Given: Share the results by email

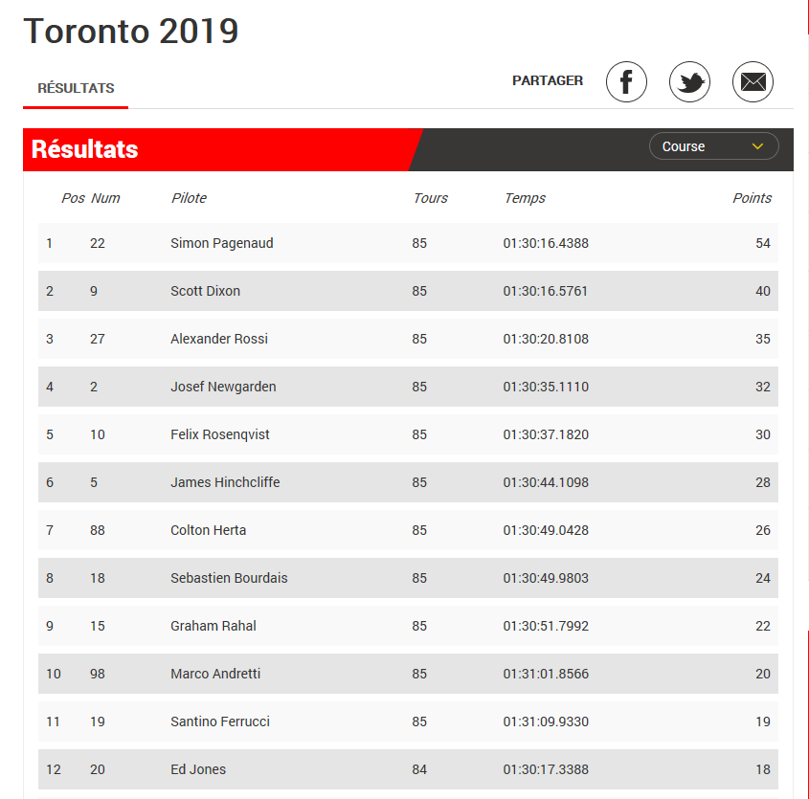Looking at the screenshot, I should coord(753,81).
